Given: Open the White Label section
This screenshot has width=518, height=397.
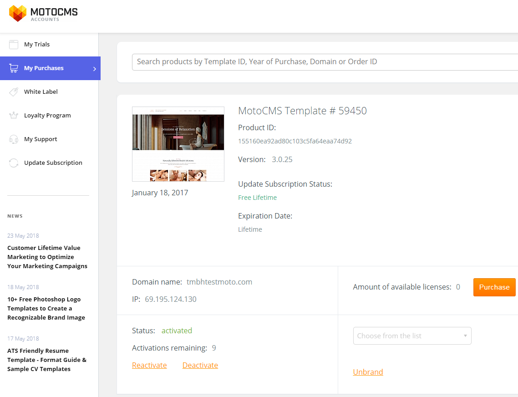Looking at the screenshot, I should 49,92.
